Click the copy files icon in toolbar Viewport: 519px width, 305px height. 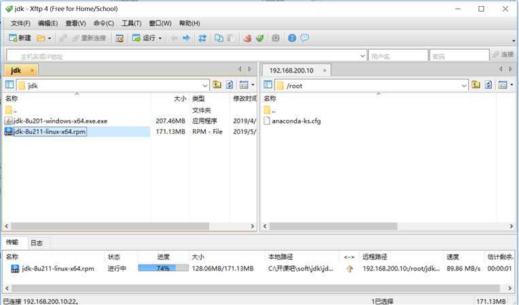coord(219,38)
